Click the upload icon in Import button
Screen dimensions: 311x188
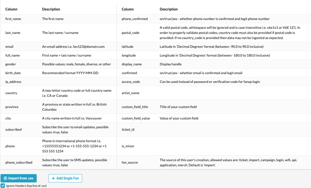(x=6, y=178)
